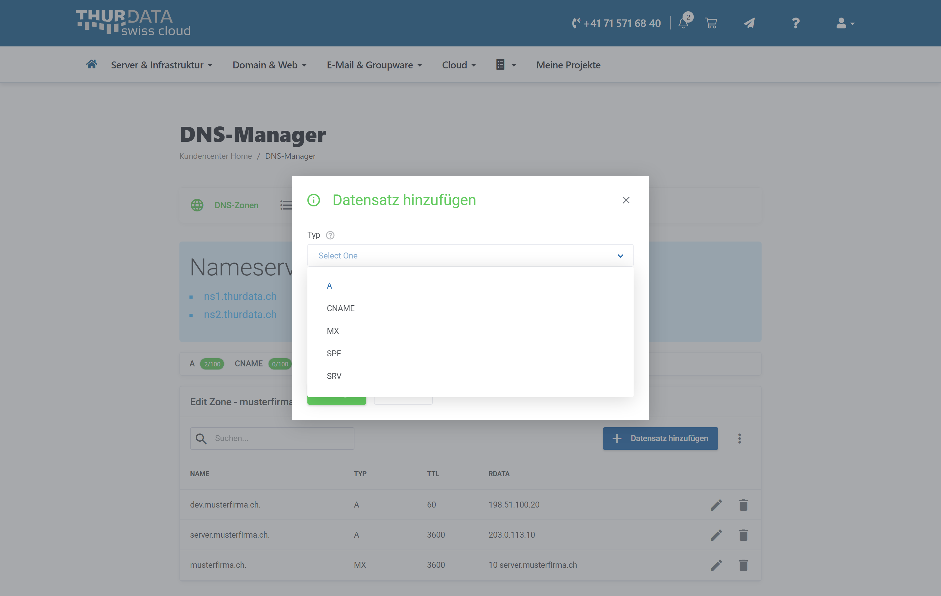Choose MX record type option
The height and width of the screenshot is (596, 941).
coord(470,331)
